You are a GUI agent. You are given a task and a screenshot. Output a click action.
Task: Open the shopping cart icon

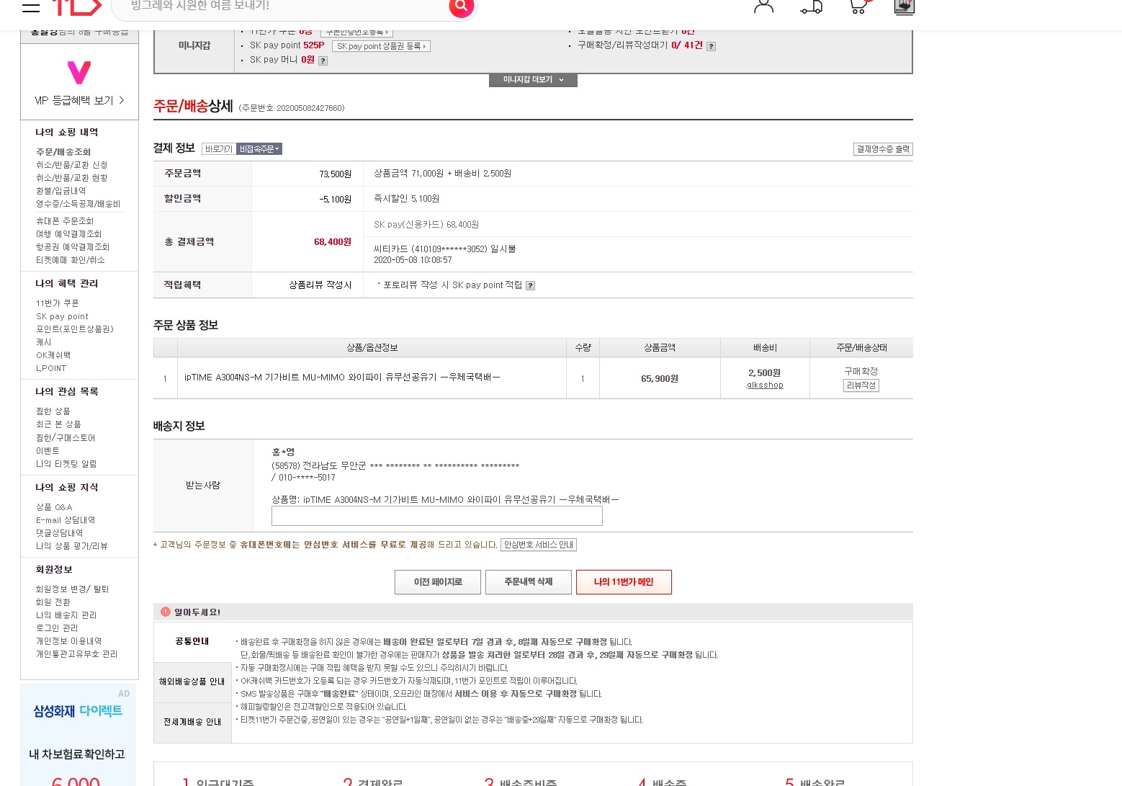[858, 6]
